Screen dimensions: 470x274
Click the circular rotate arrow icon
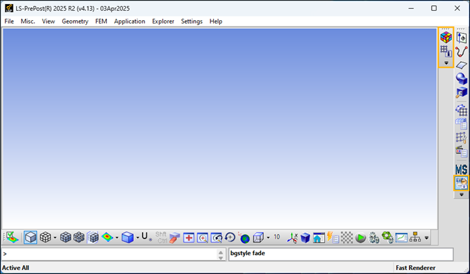coord(230,238)
